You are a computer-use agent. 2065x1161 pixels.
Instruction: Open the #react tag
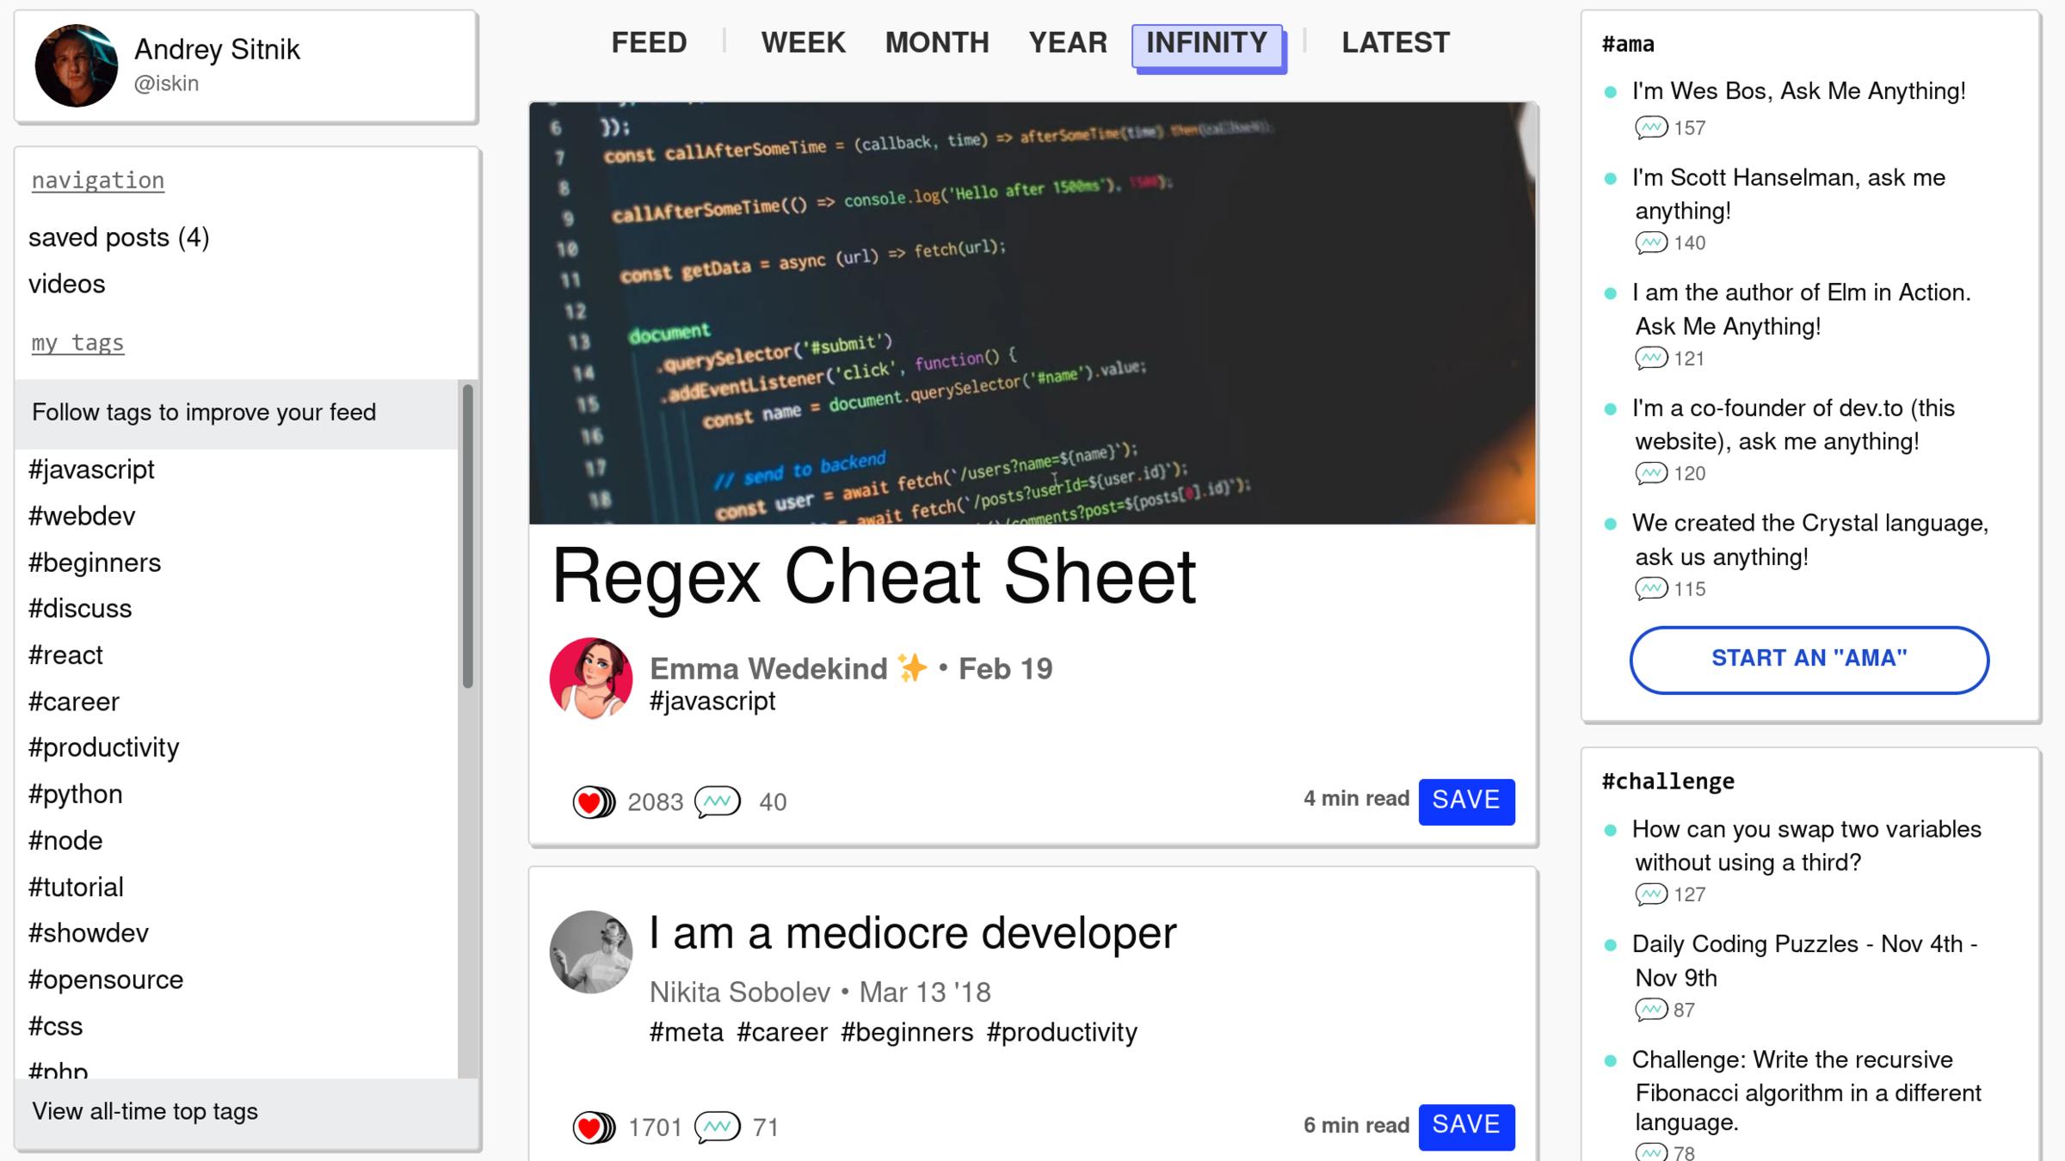tap(65, 655)
